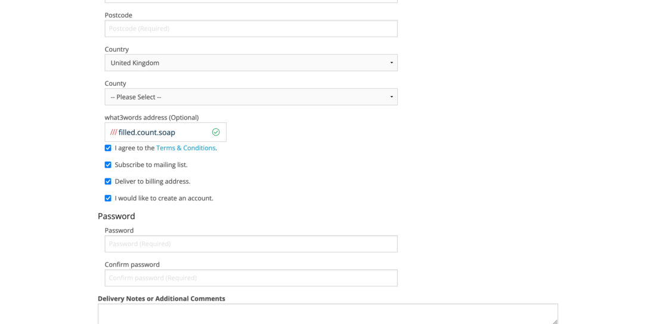Click the red what3words triple-slash logo
The image size is (656, 324).
click(x=113, y=132)
